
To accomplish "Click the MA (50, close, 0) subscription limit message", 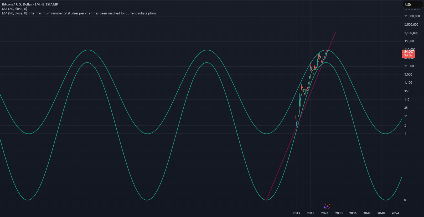I will point(79,13).
